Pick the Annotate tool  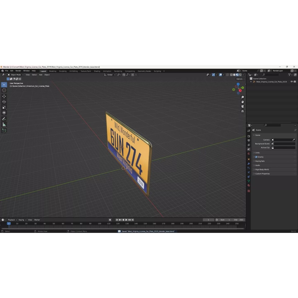(4, 119)
